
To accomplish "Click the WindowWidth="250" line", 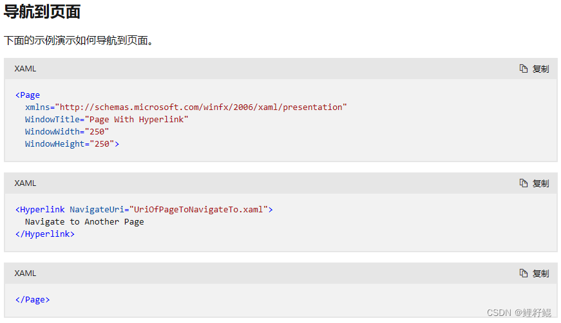I will (67, 131).
